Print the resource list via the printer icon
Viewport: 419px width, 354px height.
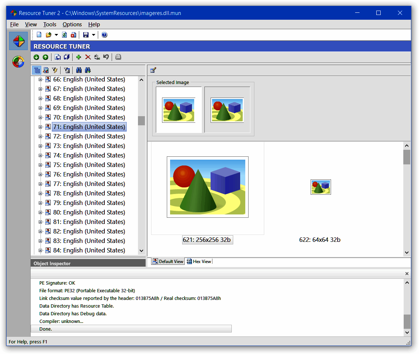118,57
